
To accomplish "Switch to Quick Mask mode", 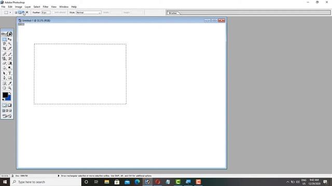I will pos(10,105).
